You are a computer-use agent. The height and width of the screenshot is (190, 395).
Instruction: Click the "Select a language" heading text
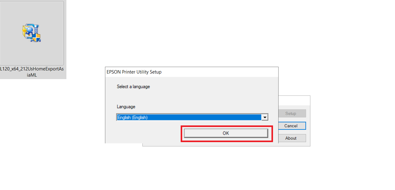pyautogui.click(x=133, y=87)
